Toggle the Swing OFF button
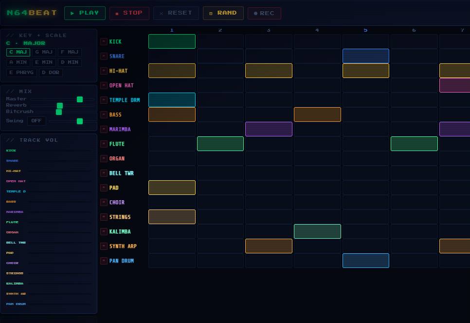 point(36,121)
